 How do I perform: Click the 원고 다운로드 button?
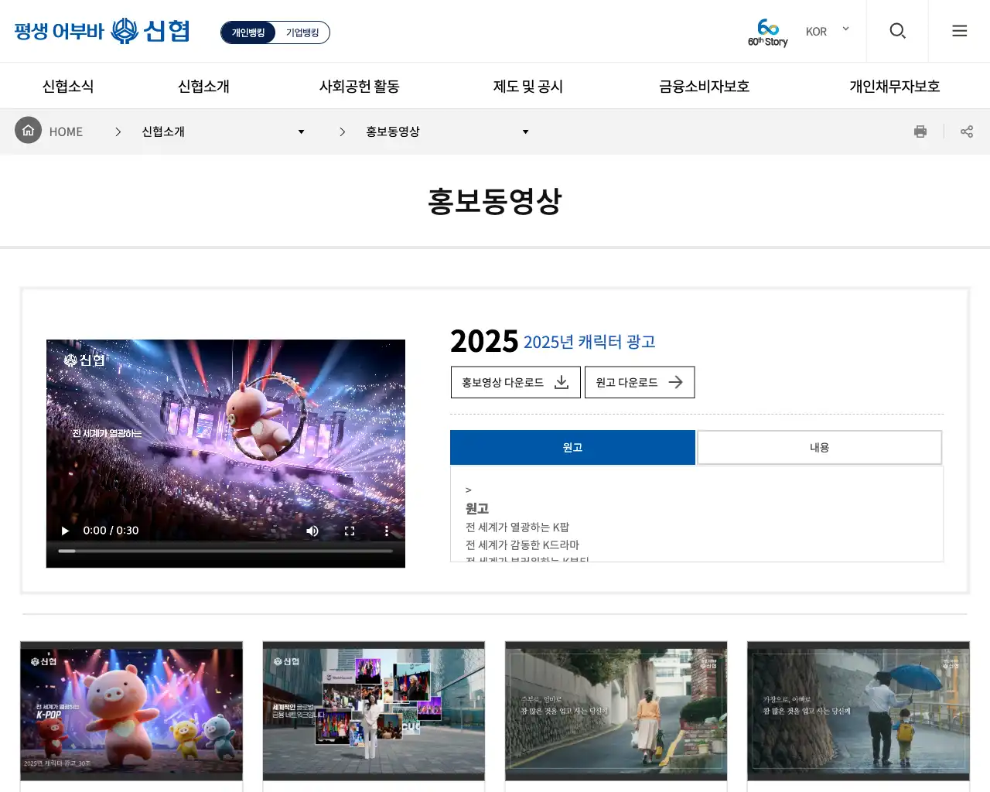[640, 382]
